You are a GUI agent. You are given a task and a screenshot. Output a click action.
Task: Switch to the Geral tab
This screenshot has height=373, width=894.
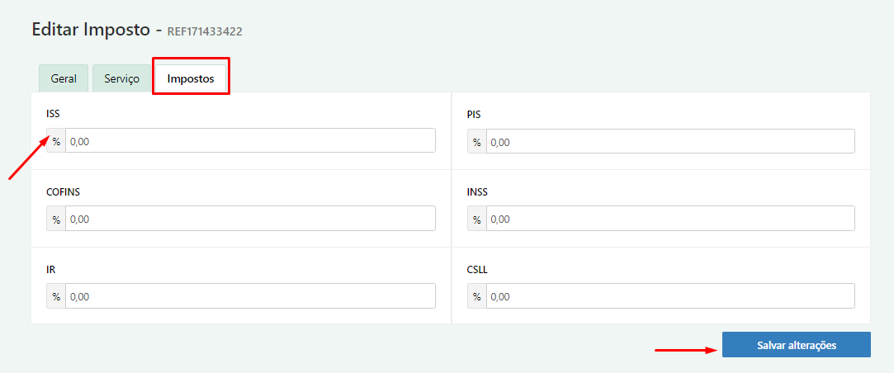64,78
